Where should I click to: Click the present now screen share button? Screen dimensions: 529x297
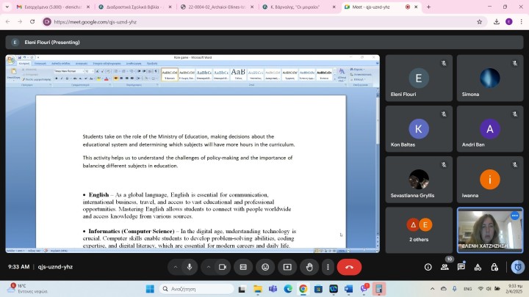287,267
